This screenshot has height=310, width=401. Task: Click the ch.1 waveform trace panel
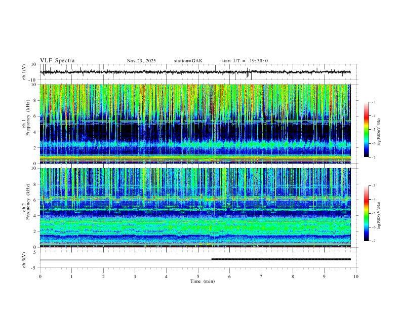pos(199,72)
